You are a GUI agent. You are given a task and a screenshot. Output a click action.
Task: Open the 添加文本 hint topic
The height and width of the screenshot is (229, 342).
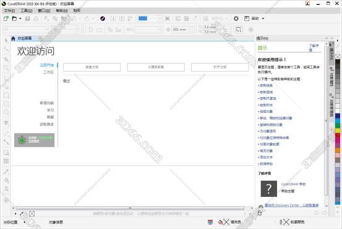click(266, 157)
